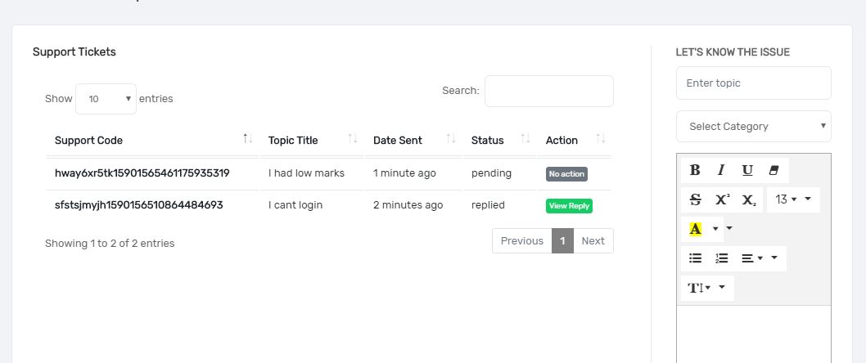Apply strikethrough to text
The height and width of the screenshot is (363, 866).
click(696, 199)
